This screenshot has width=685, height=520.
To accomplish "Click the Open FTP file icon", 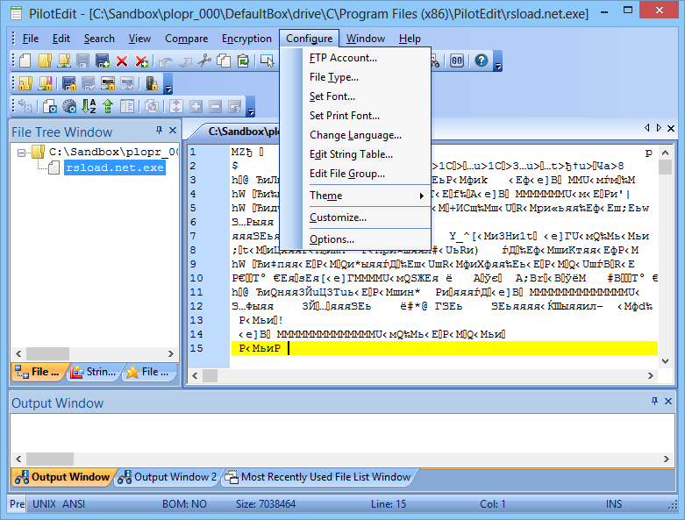I will [64, 61].
